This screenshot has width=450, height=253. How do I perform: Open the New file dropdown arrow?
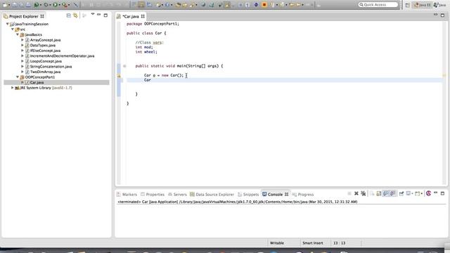pos(9,5)
